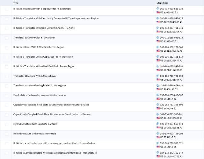
Task: Click Lens ID text 192-348-723-309-571
Action: pos(171,143)
